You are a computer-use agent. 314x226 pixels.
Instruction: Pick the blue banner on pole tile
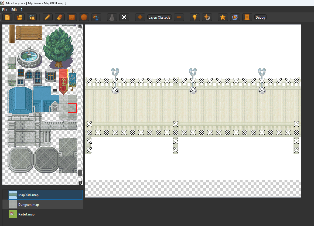(x=72, y=80)
